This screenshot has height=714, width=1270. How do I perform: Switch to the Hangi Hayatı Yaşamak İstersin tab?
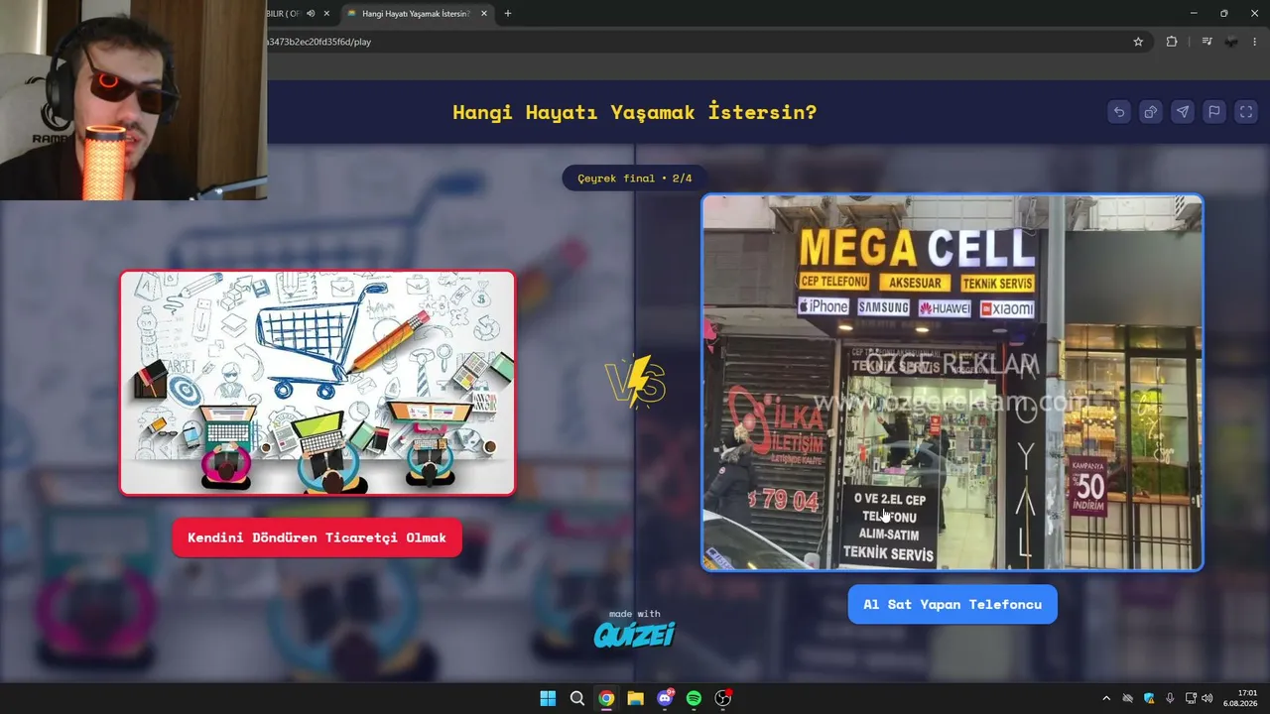(418, 14)
